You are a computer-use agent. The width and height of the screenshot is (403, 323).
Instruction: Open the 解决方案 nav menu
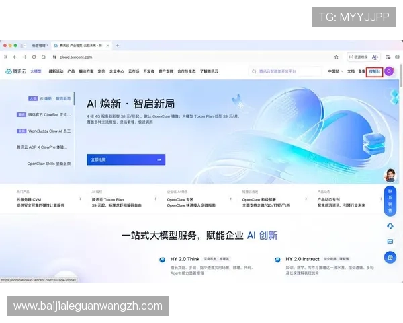pos(86,71)
